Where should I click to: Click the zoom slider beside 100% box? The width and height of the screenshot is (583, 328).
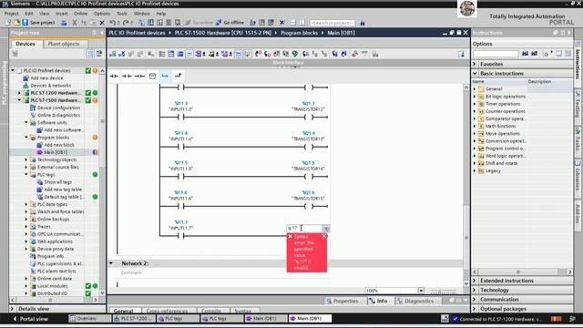[444, 291]
